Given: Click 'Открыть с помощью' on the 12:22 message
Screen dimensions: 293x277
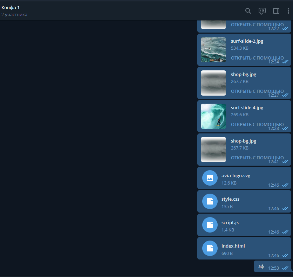Looking at the screenshot, I should pos(257,25).
